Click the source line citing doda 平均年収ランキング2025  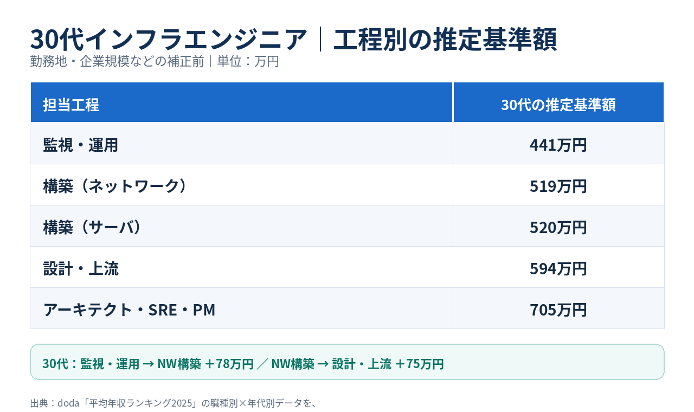click(x=173, y=403)
